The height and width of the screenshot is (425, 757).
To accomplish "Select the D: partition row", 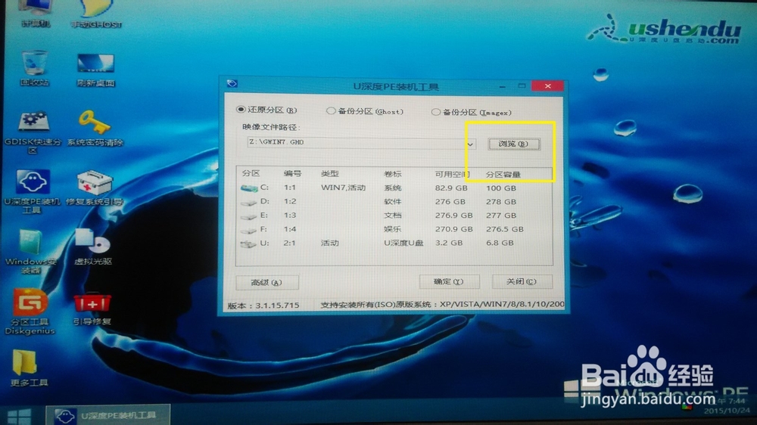I will pyautogui.click(x=394, y=201).
